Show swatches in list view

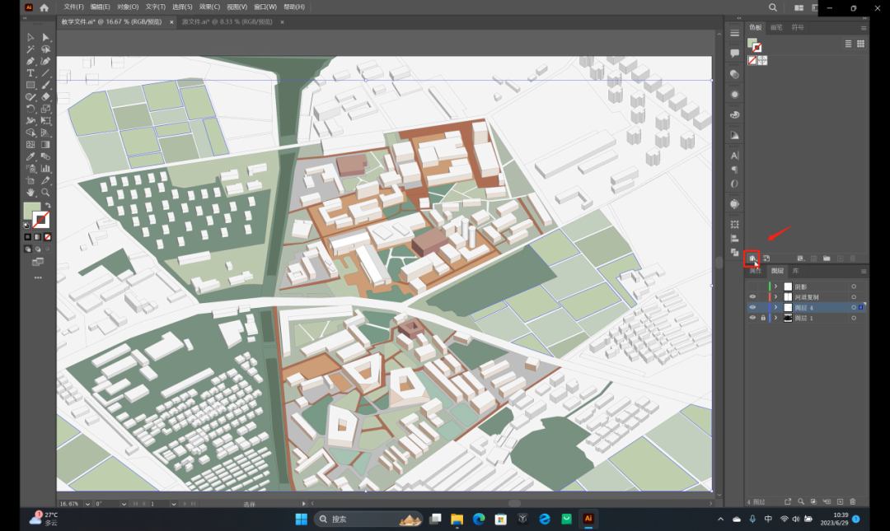(848, 44)
